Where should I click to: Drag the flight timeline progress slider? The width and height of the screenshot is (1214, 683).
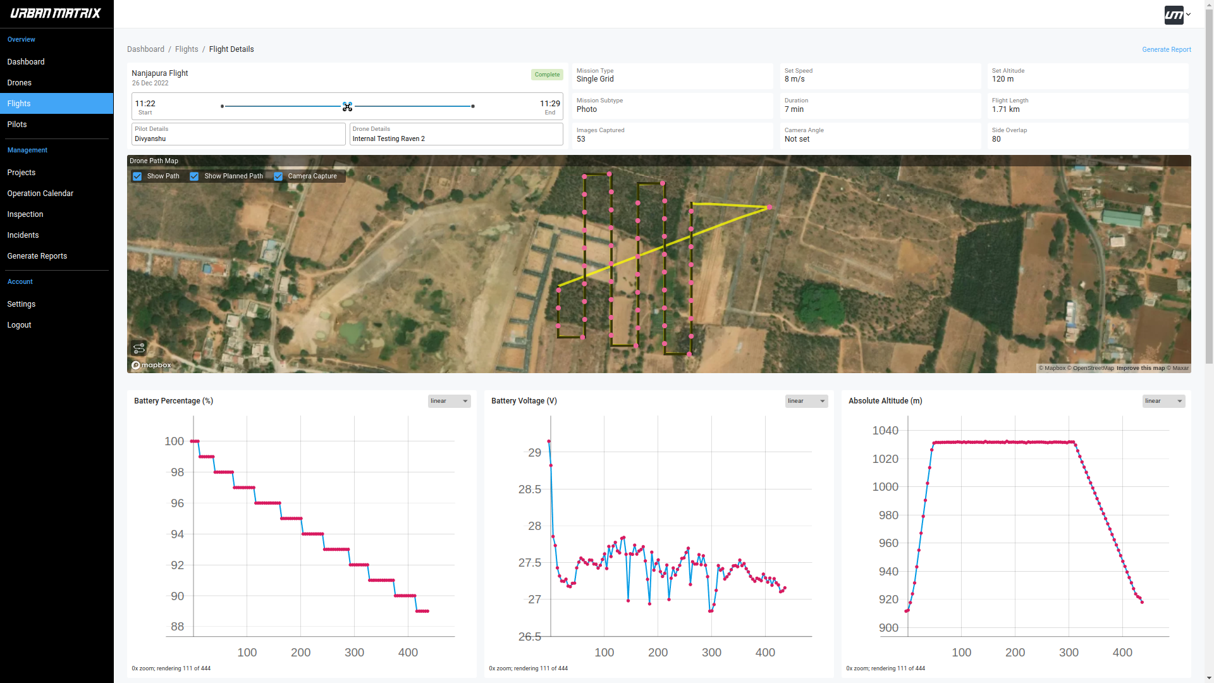pyautogui.click(x=347, y=106)
